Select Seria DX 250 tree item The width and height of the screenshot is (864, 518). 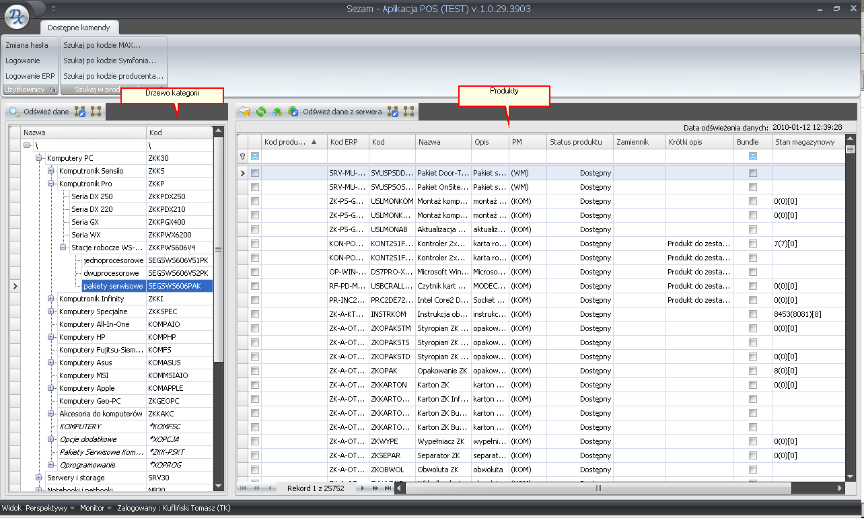[92, 196]
